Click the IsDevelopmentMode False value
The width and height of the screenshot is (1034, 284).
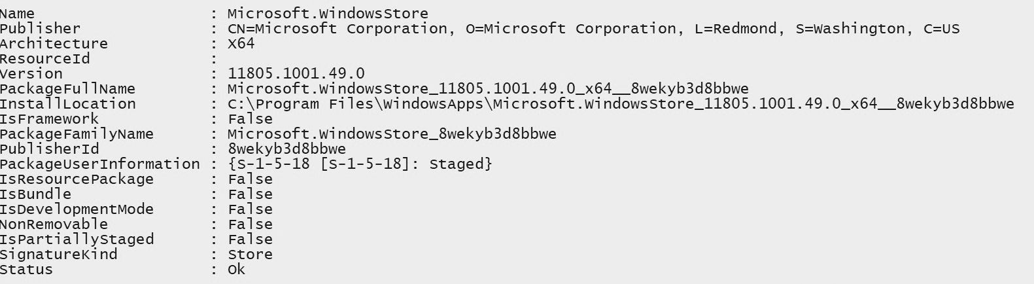pyautogui.click(x=250, y=209)
